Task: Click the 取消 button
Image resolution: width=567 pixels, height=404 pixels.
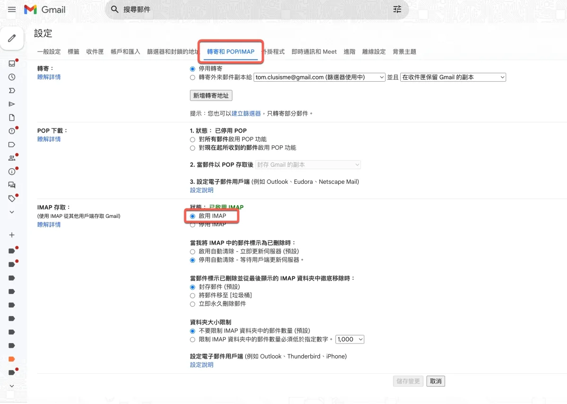Action: [x=436, y=381]
